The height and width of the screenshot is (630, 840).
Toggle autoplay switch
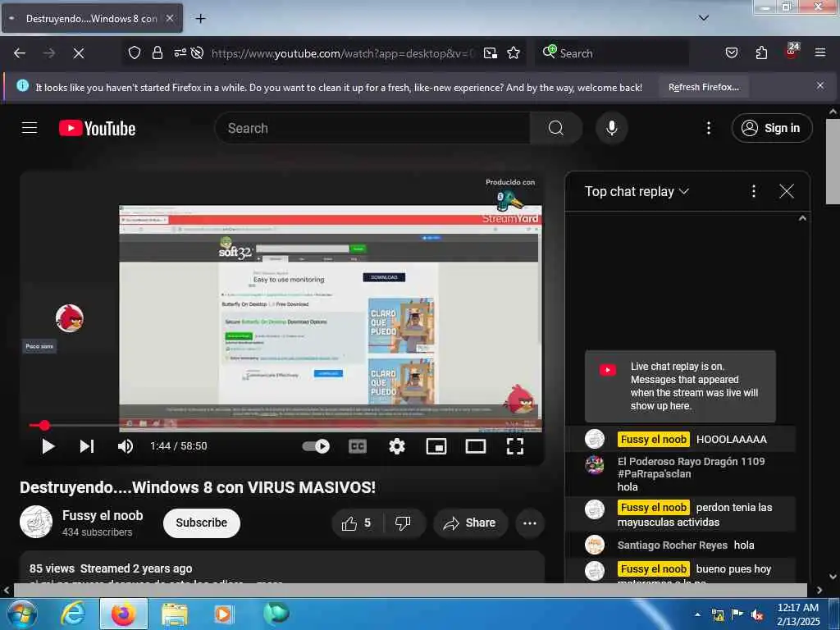[x=316, y=446]
